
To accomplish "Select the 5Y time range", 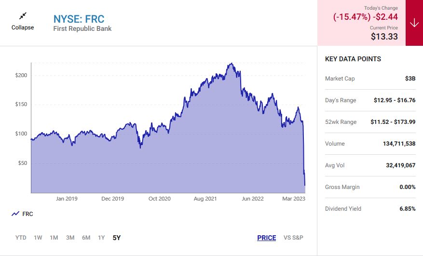I will tap(116, 238).
